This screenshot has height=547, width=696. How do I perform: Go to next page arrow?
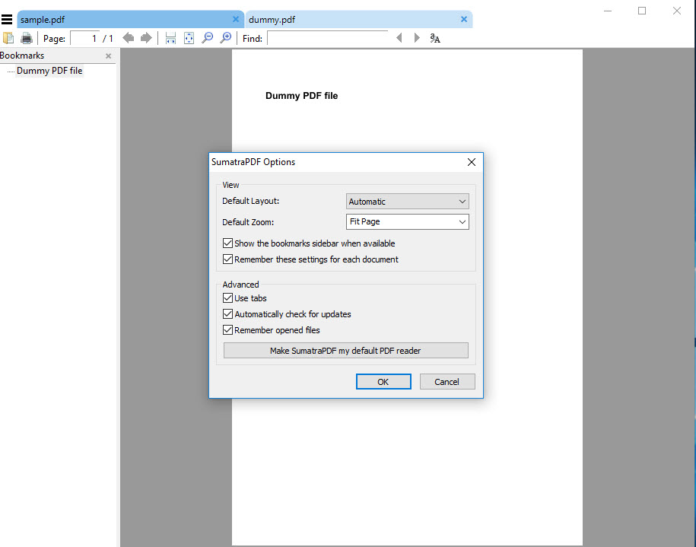pyautogui.click(x=146, y=38)
